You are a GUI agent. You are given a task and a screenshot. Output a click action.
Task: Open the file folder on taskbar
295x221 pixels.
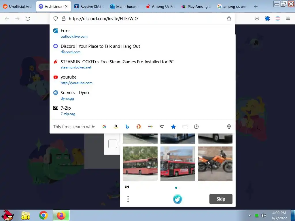coord(26,215)
